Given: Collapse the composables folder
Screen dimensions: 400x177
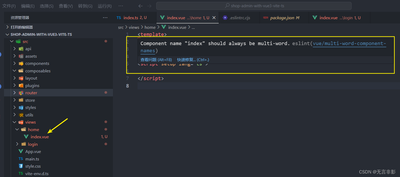Looking at the screenshot, I should coord(15,71).
